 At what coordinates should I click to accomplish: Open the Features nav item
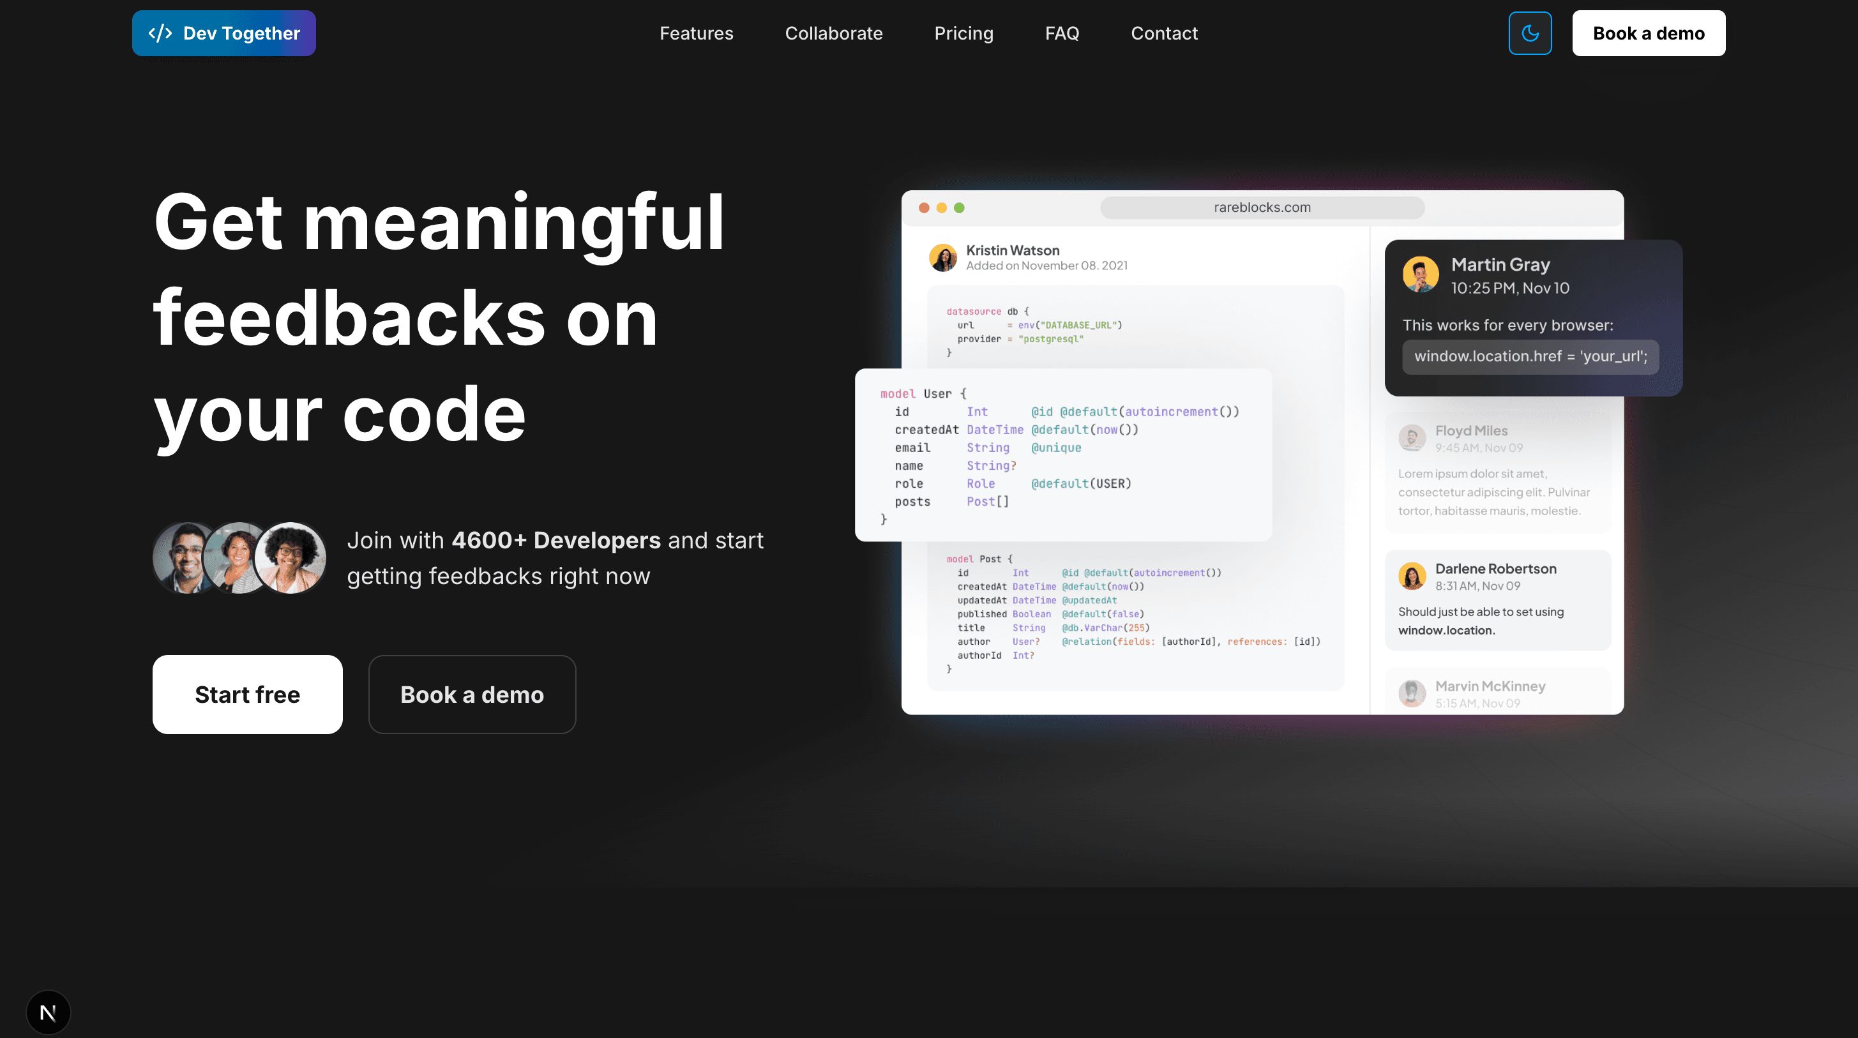coord(696,33)
